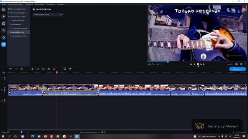Rotate the clip using rotate icon
Image resolution: width=248 pixels, height=139 pixels.
(38, 69)
